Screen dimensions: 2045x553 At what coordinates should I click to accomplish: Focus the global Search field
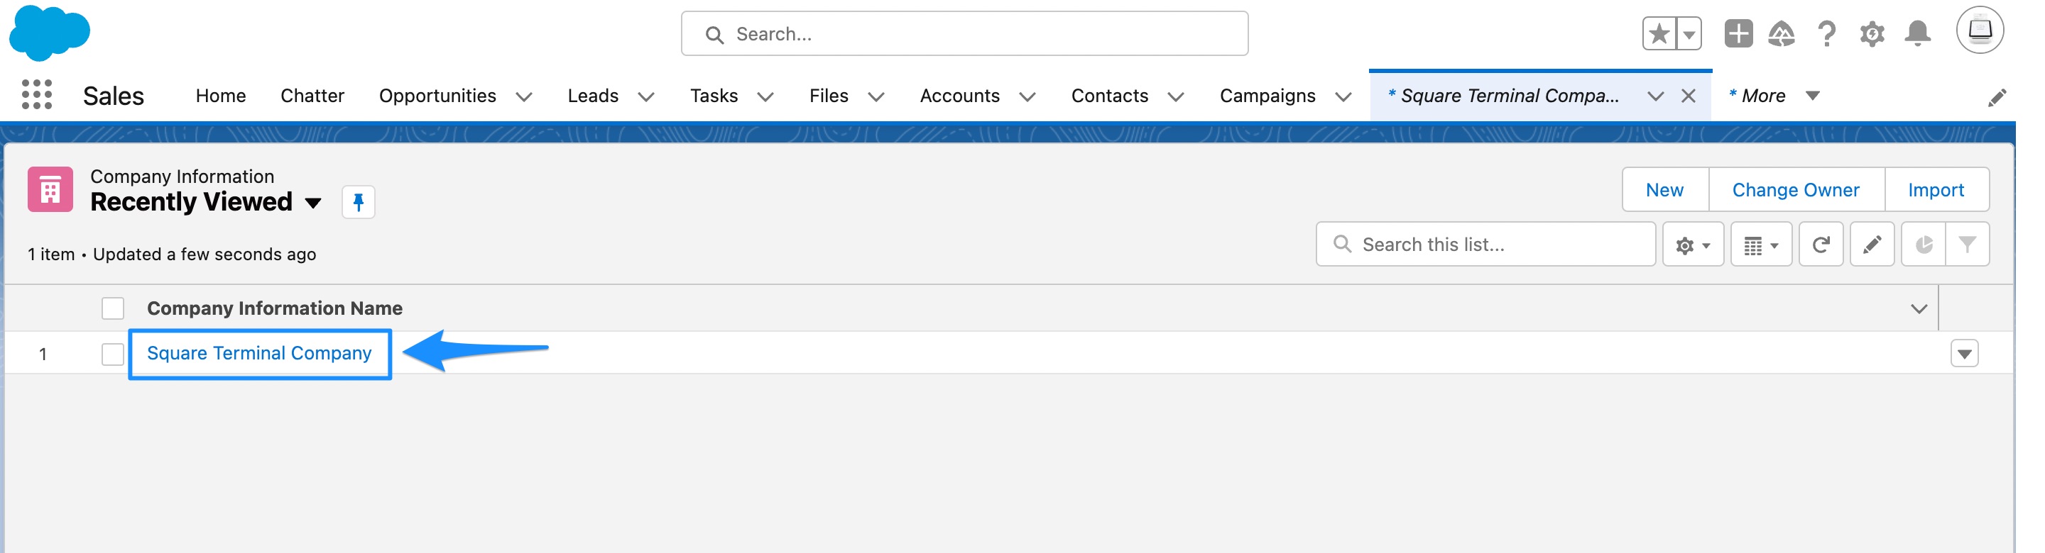click(x=964, y=33)
